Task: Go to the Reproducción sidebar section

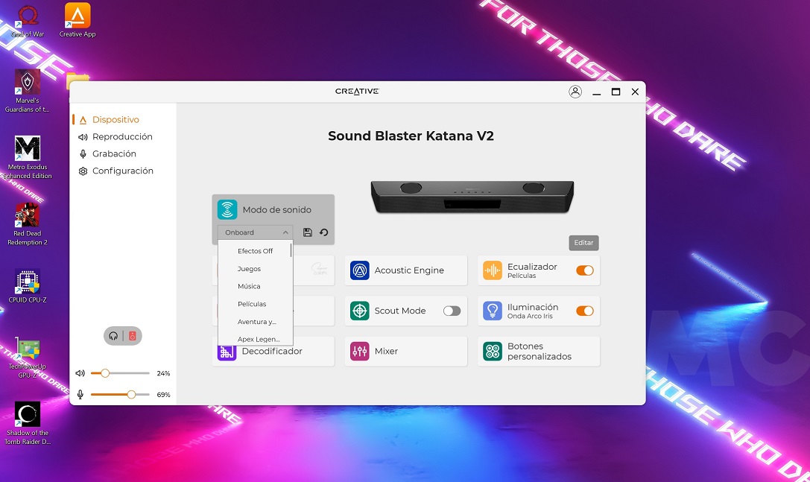Action: click(x=122, y=137)
